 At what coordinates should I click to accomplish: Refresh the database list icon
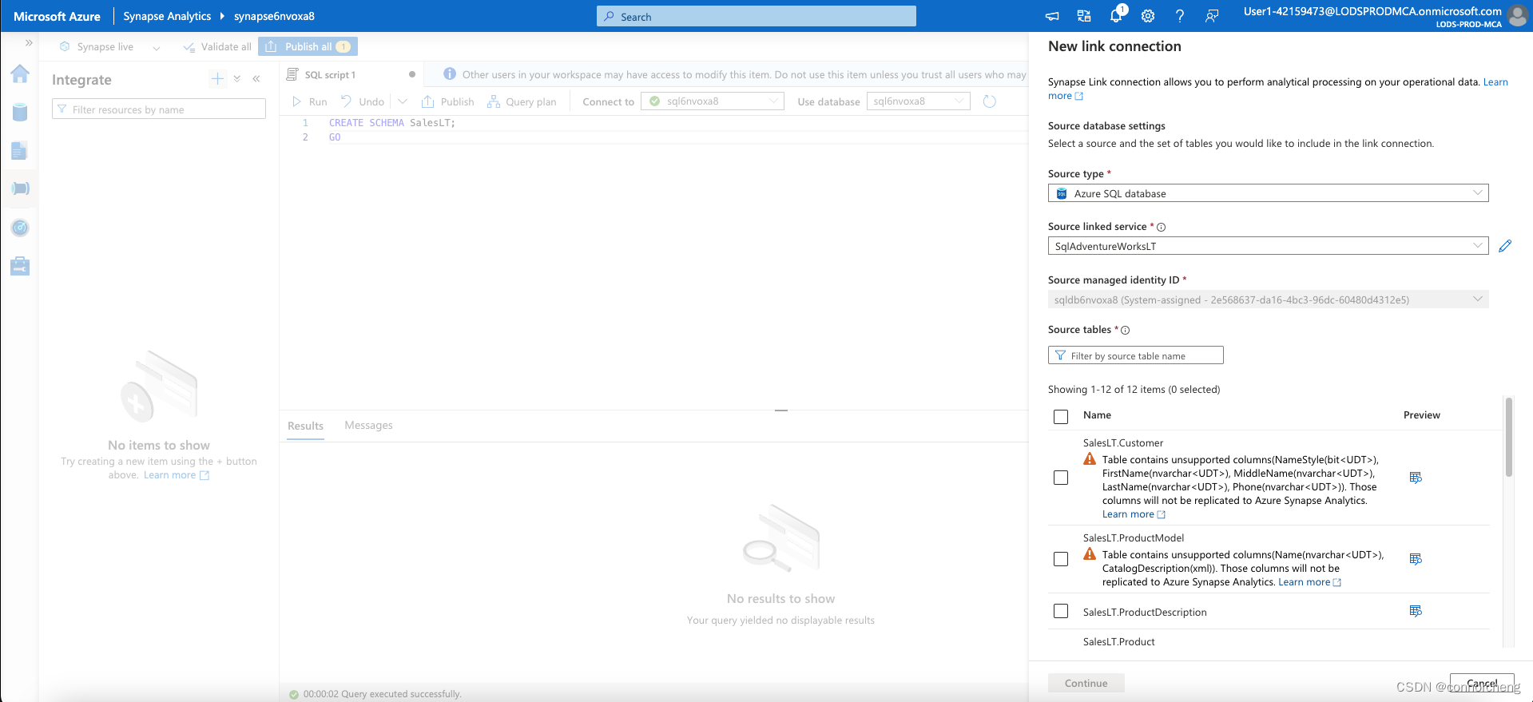click(989, 101)
